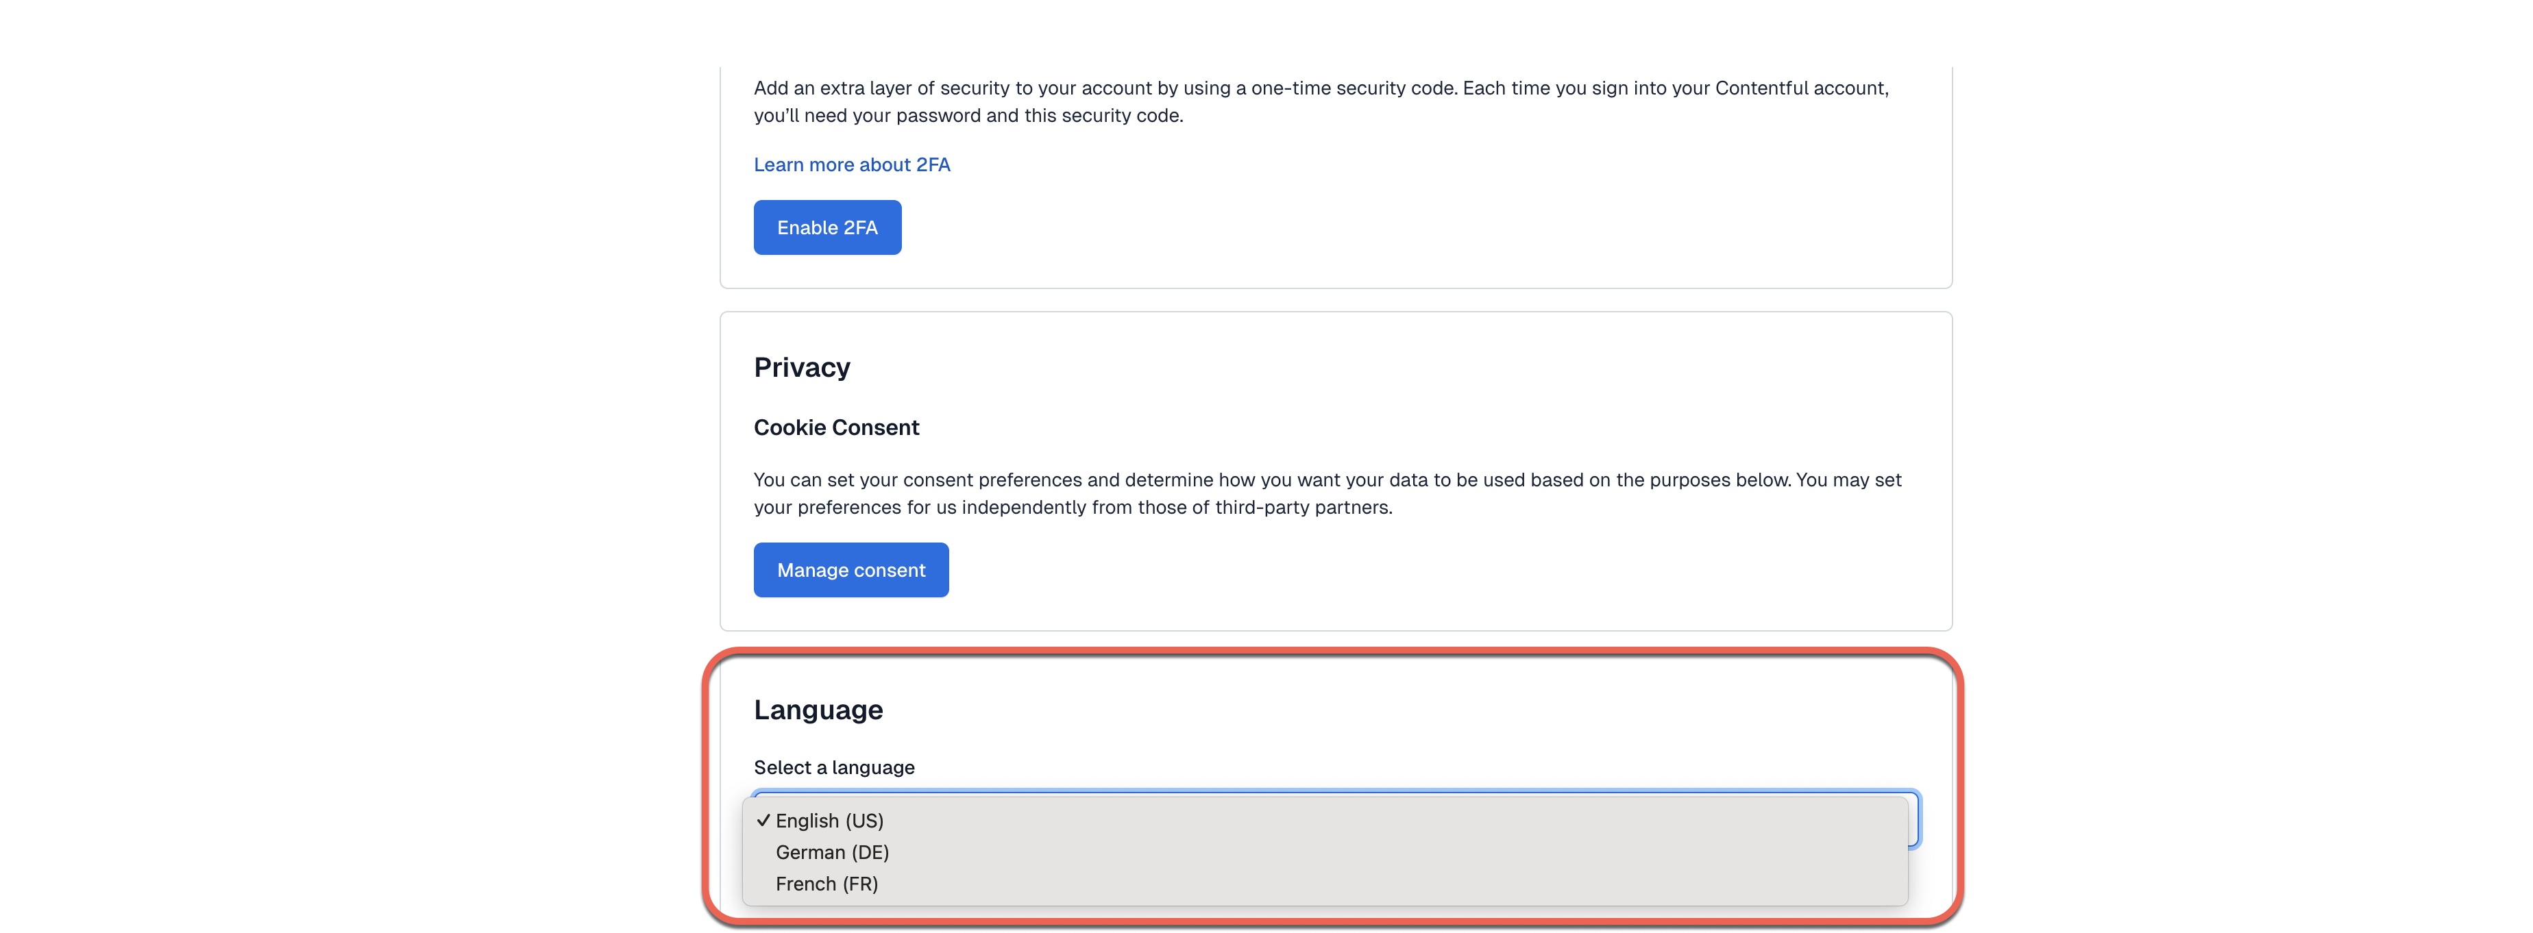2533x933 pixels.
Task: Click the Privacy section heading
Action: [801, 366]
